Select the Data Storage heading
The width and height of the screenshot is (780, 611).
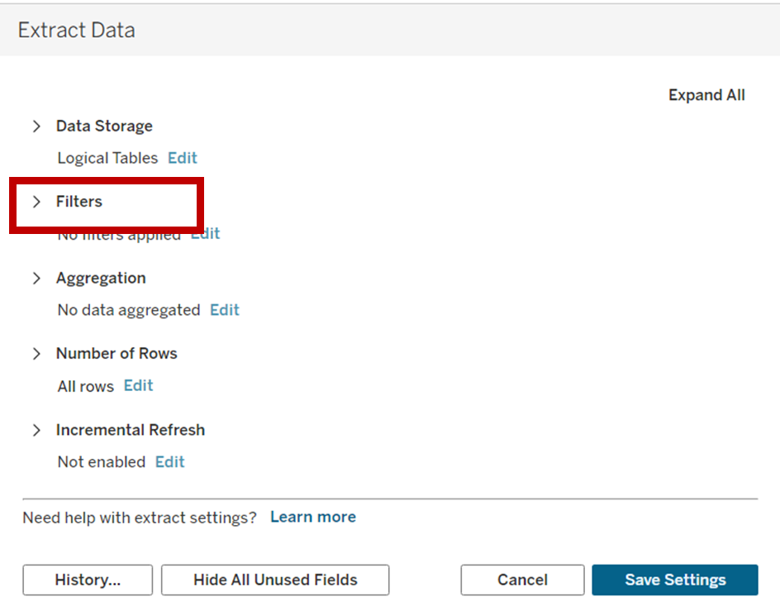[x=104, y=126]
